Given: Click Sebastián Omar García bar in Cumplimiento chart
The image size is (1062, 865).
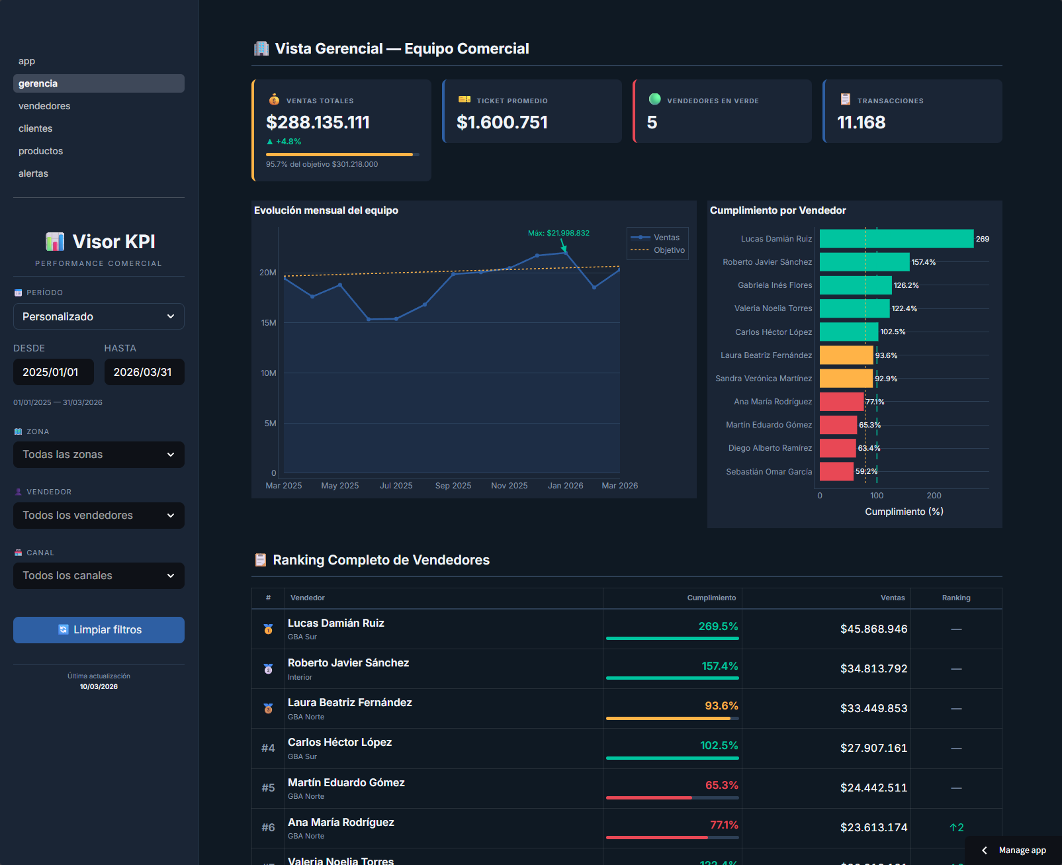Looking at the screenshot, I should [x=836, y=471].
